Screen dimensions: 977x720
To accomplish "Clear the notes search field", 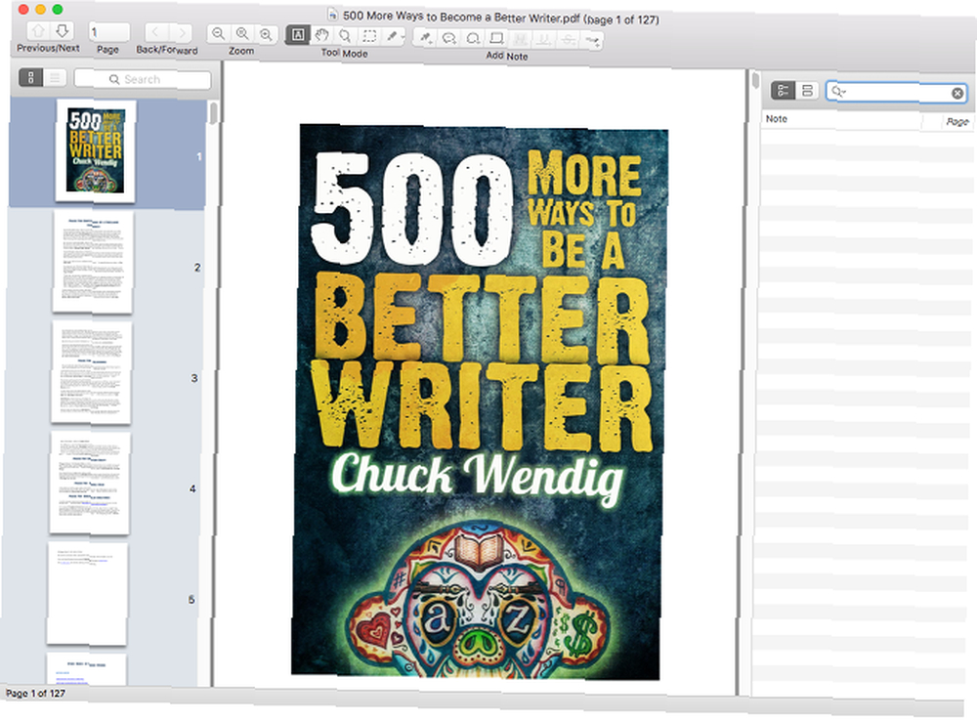I will coord(957,94).
